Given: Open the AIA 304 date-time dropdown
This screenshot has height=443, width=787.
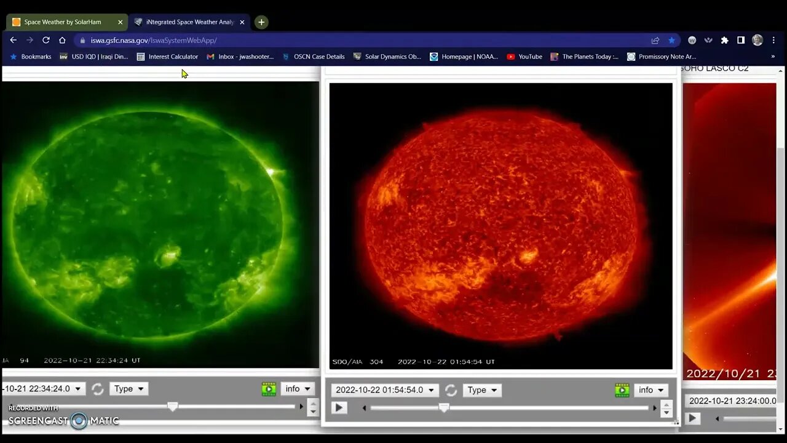Looking at the screenshot, I should 384,390.
